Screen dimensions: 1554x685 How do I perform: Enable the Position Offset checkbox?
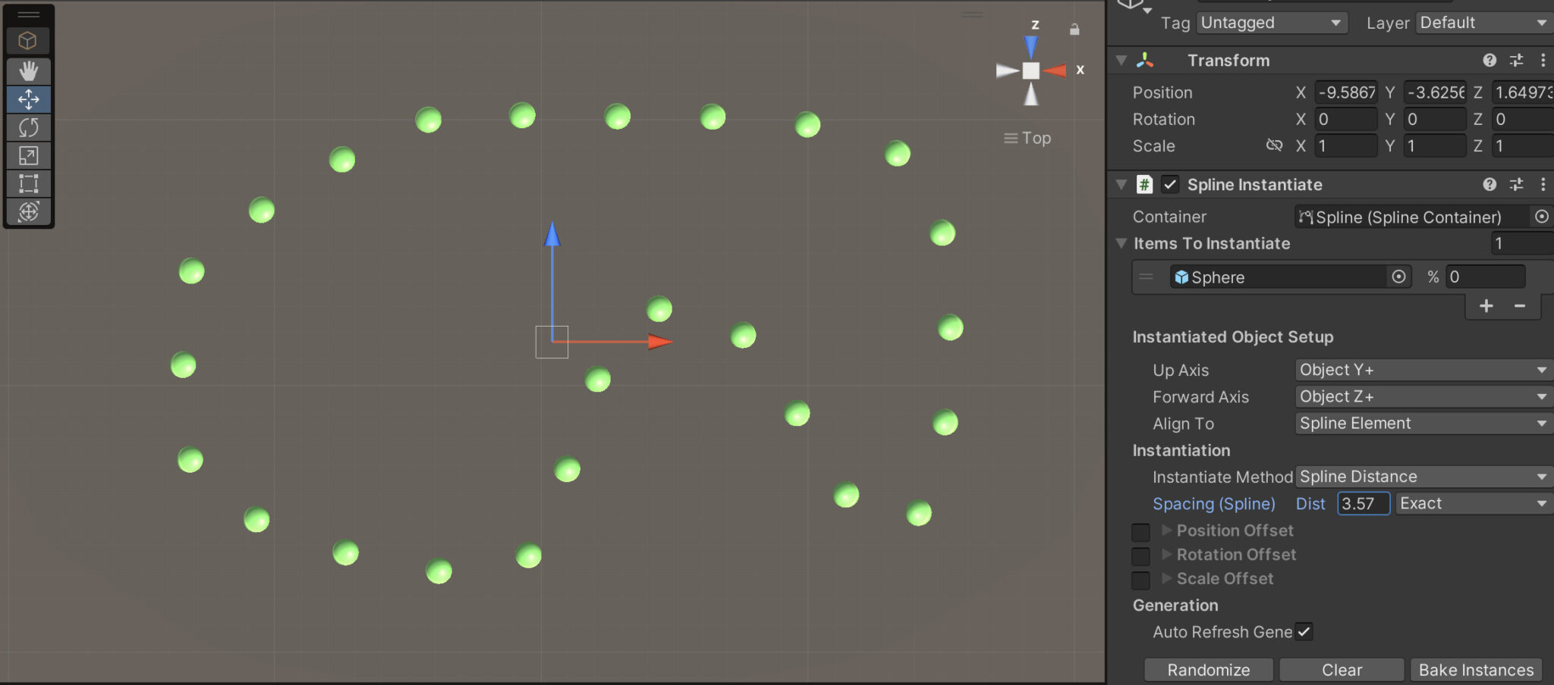[1140, 532]
